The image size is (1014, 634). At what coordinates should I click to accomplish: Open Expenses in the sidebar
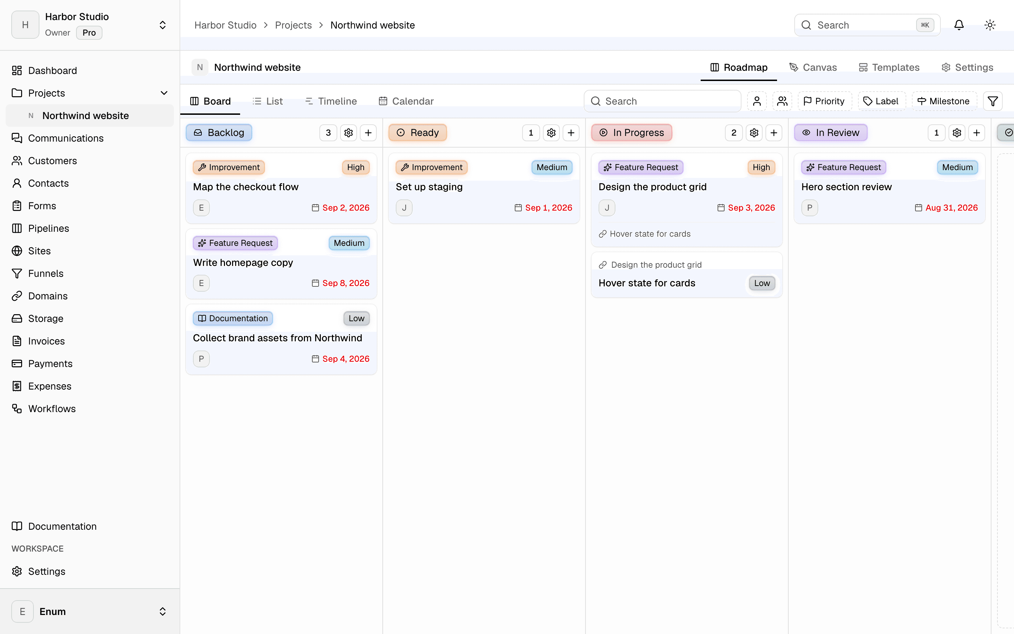tap(90, 386)
